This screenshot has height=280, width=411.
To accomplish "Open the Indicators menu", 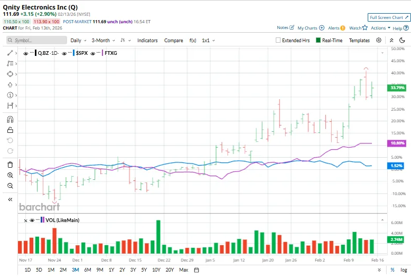I will tap(147, 41).
